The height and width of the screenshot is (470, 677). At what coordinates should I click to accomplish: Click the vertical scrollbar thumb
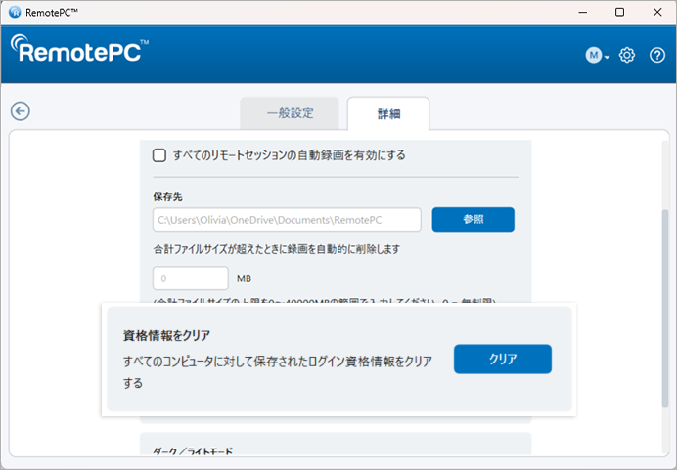point(665,308)
